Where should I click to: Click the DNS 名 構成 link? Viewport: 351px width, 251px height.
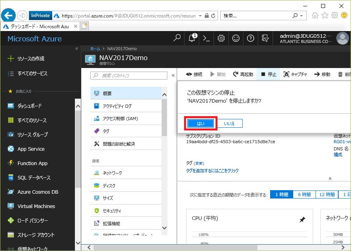point(338,155)
